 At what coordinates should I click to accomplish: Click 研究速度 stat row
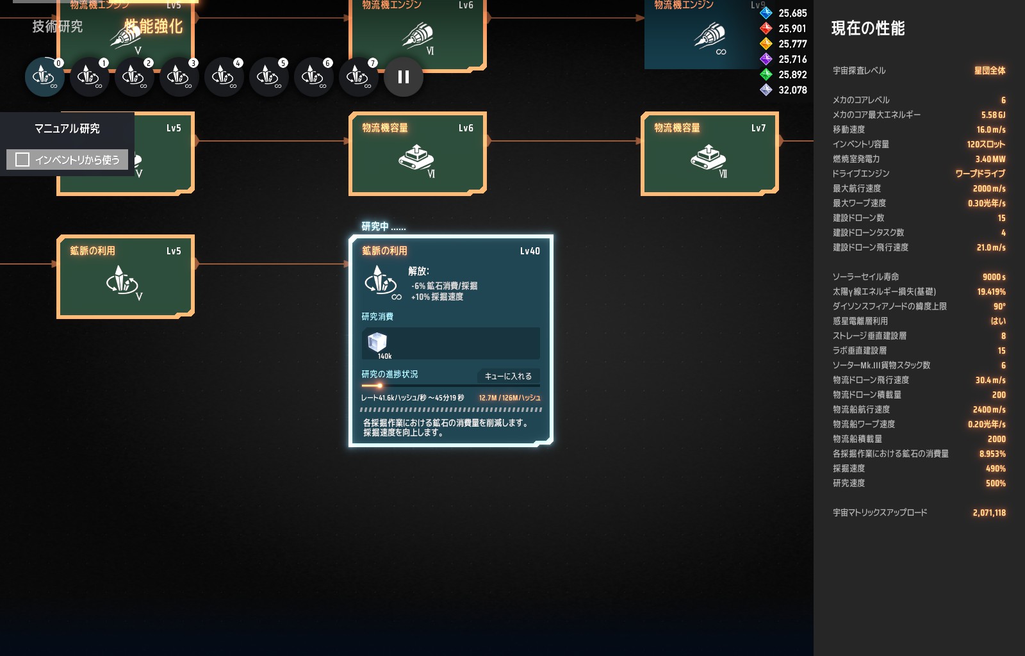(x=919, y=483)
